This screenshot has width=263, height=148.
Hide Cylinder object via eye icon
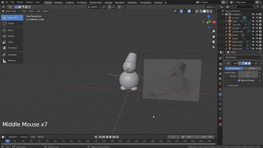click(257, 28)
